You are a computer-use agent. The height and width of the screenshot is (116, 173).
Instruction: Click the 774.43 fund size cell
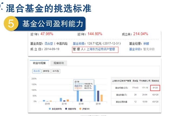[x=135, y=88]
